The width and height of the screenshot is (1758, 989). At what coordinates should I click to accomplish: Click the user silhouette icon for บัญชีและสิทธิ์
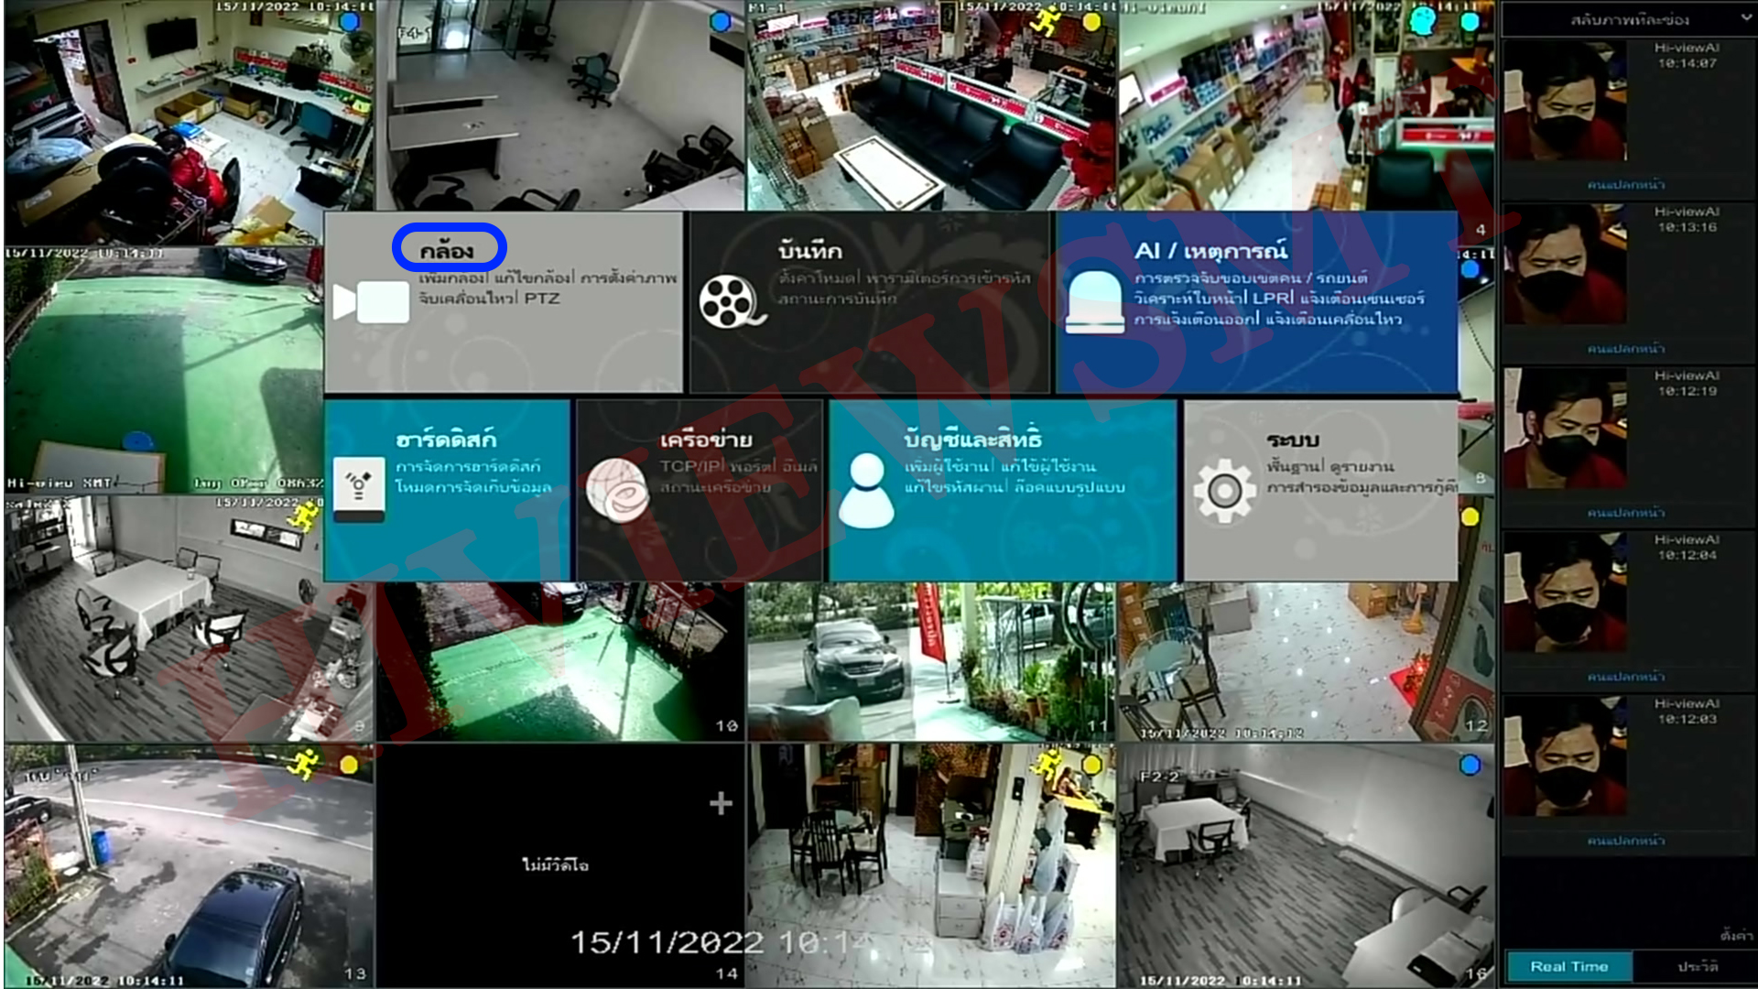[865, 491]
